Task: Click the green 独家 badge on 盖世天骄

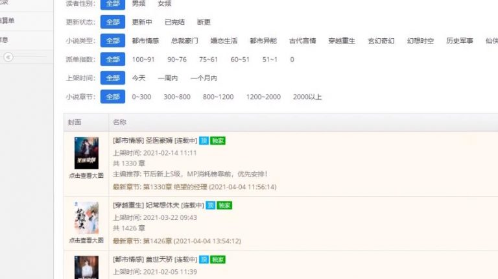Action: 217,260
